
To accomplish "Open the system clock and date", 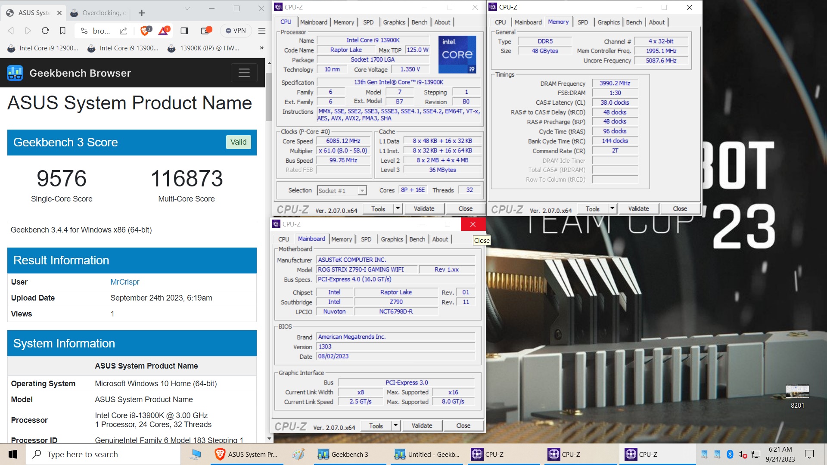I will click(x=780, y=454).
